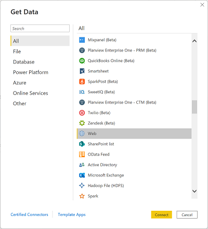Select Planview Enterprise One - PRM label
This screenshot has height=229, width=208.
pyautogui.click(x=122, y=50)
